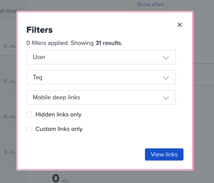This screenshot has height=183, width=214.
Task: Open the Mobile deep links dropdown
Action: tap(101, 97)
